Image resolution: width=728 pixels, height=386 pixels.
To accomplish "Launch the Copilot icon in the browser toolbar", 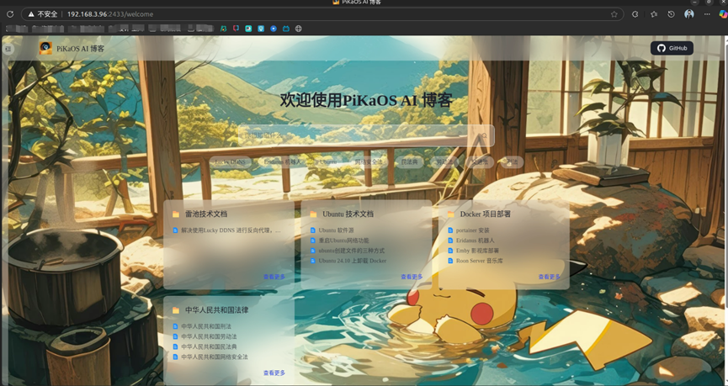I will [x=723, y=14].
